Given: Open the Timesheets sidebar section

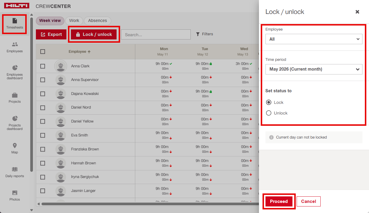Looking at the screenshot, I should pos(15,24).
